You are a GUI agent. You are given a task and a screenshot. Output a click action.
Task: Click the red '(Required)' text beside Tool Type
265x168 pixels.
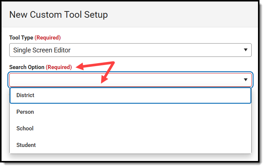pos(48,38)
